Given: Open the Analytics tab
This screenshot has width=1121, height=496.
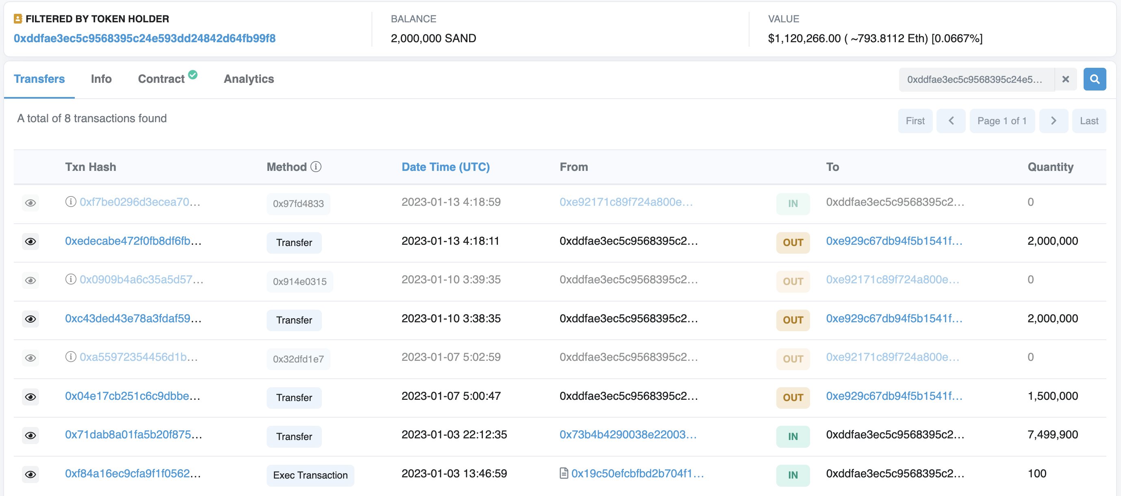Looking at the screenshot, I should tap(248, 79).
